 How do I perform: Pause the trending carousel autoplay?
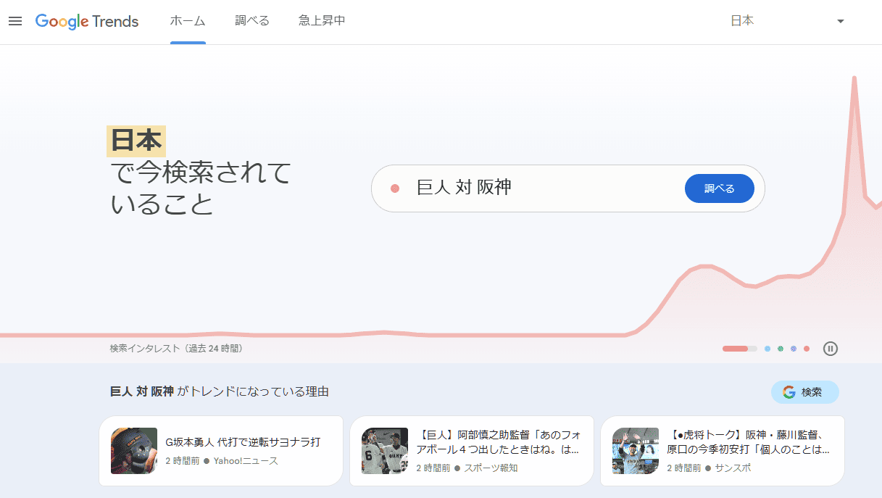point(831,349)
